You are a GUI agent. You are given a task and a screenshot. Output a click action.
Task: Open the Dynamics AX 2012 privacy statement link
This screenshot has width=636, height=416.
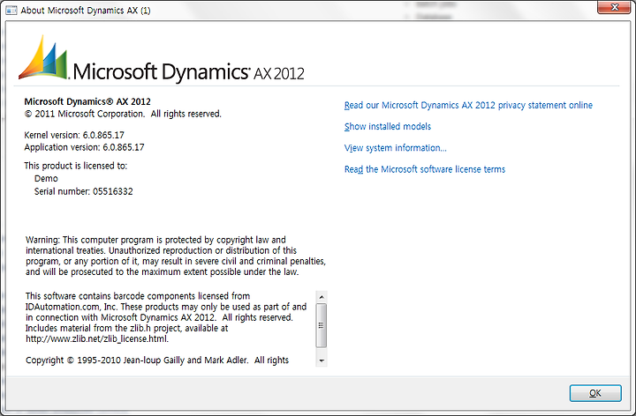468,105
